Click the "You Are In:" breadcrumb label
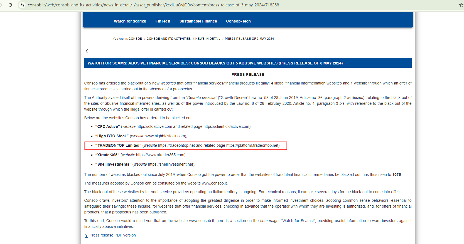 120,39
